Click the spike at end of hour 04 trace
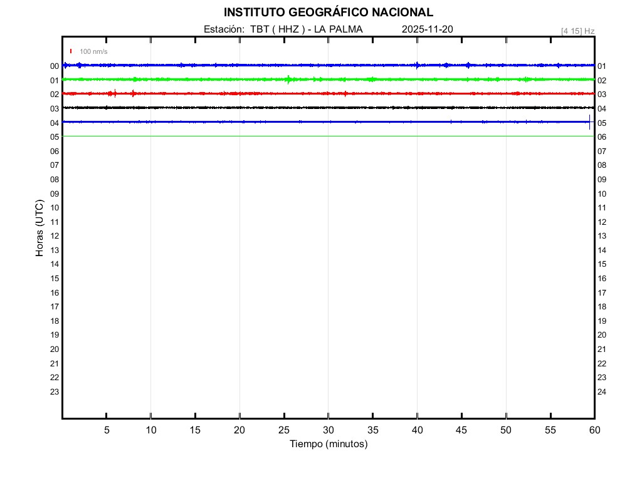Screen dimensions: 642x481 tap(589, 122)
